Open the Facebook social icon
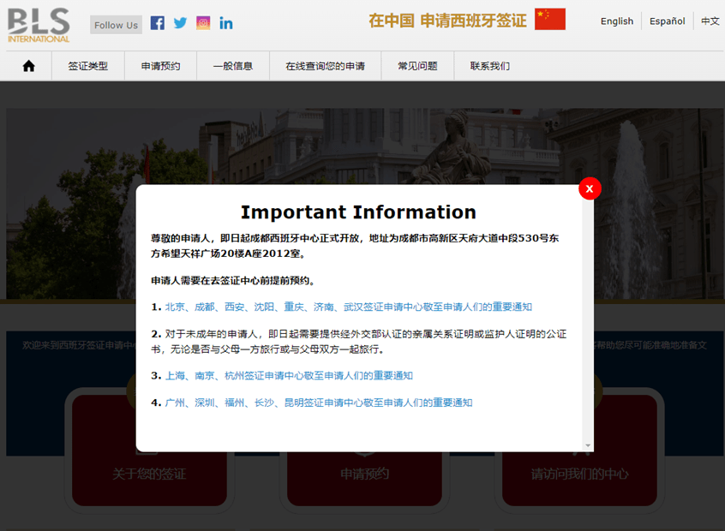The height and width of the screenshot is (531, 725). pyautogui.click(x=158, y=23)
